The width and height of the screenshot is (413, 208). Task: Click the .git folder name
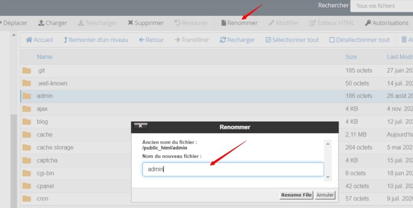pyautogui.click(x=41, y=71)
